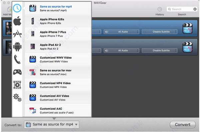Select Same as source for mov
This screenshot has width=200, height=132.
click(x=58, y=72)
